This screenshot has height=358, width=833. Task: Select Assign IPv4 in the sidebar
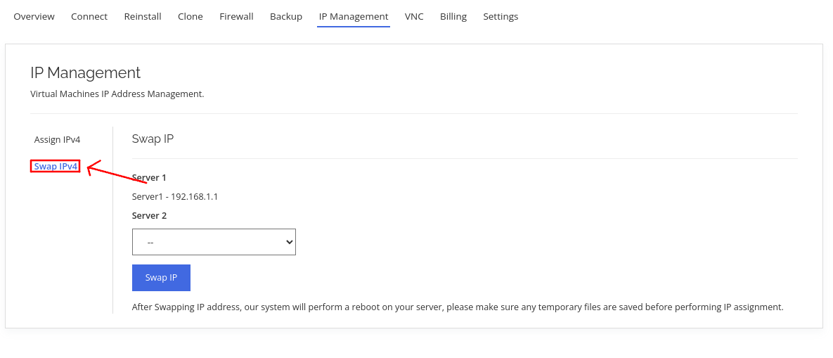pyautogui.click(x=57, y=139)
